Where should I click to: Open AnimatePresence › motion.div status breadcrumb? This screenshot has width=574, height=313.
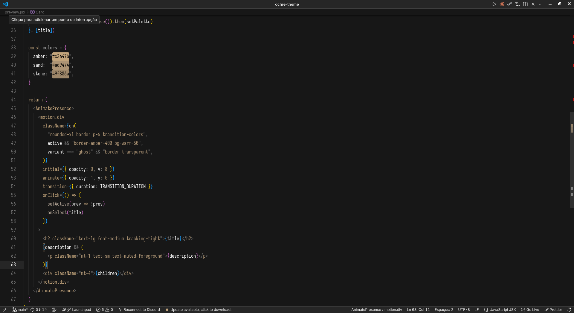click(x=376, y=310)
